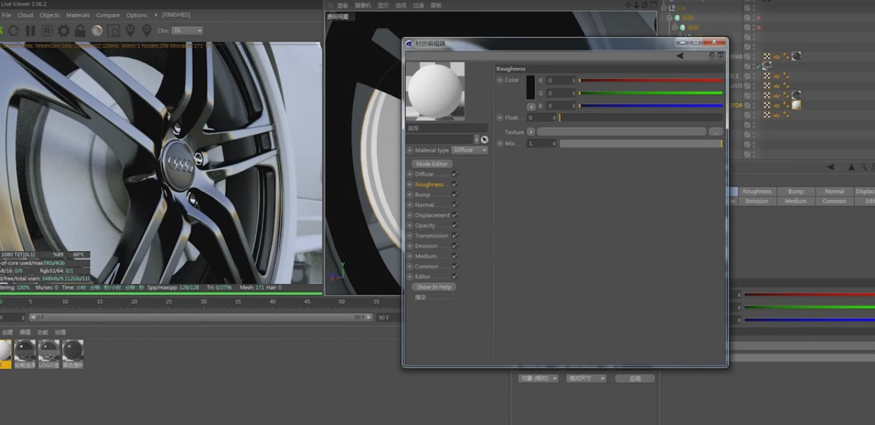The width and height of the screenshot is (875, 425).
Task: Switch to Roughness tab in attribute panel
Action: [757, 191]
